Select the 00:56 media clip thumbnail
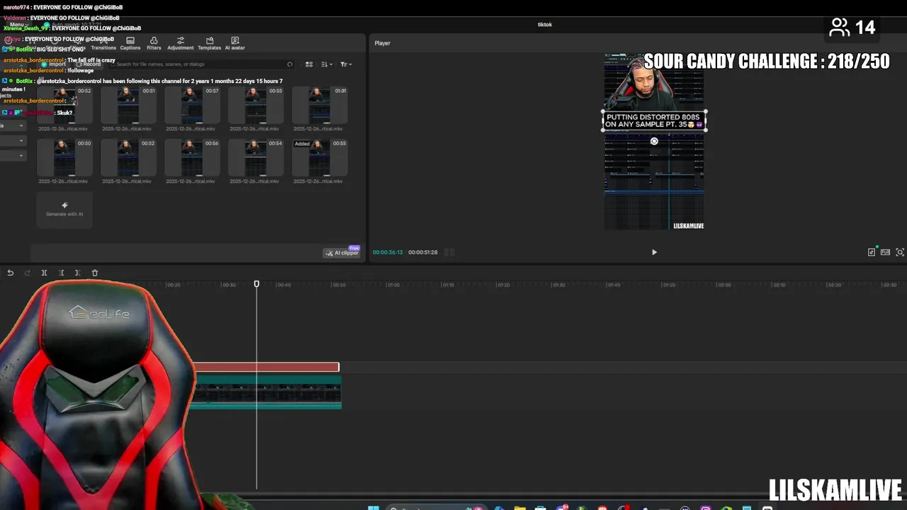The height and width of the screenshot is (510, 907). pos(192,157)
